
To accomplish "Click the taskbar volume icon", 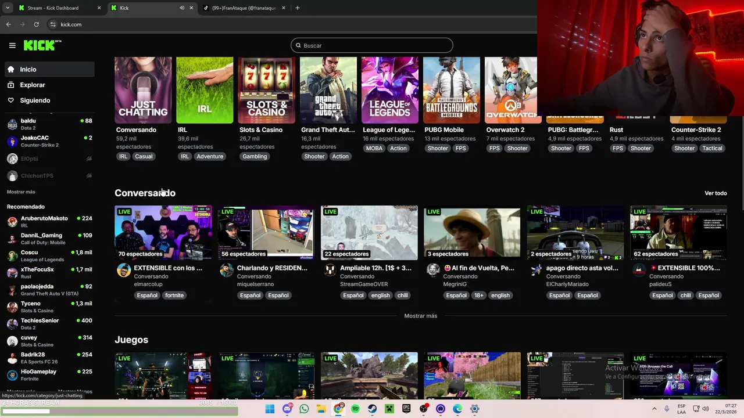I will pyautogui.click(x=705, y=409).
